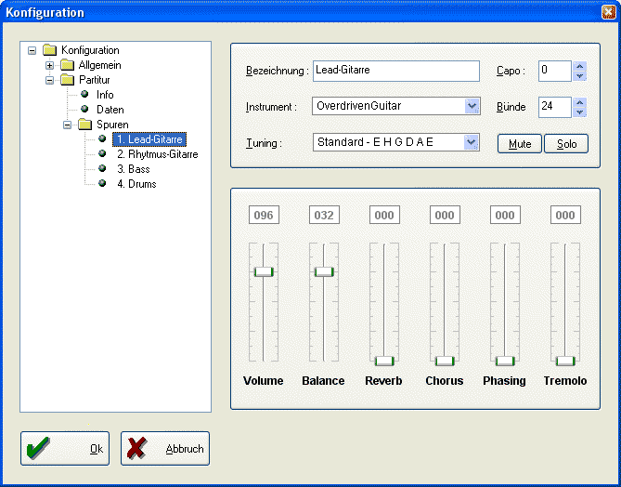
Task: Click the bullet icon beside Info
Action: tap(84, 95)
